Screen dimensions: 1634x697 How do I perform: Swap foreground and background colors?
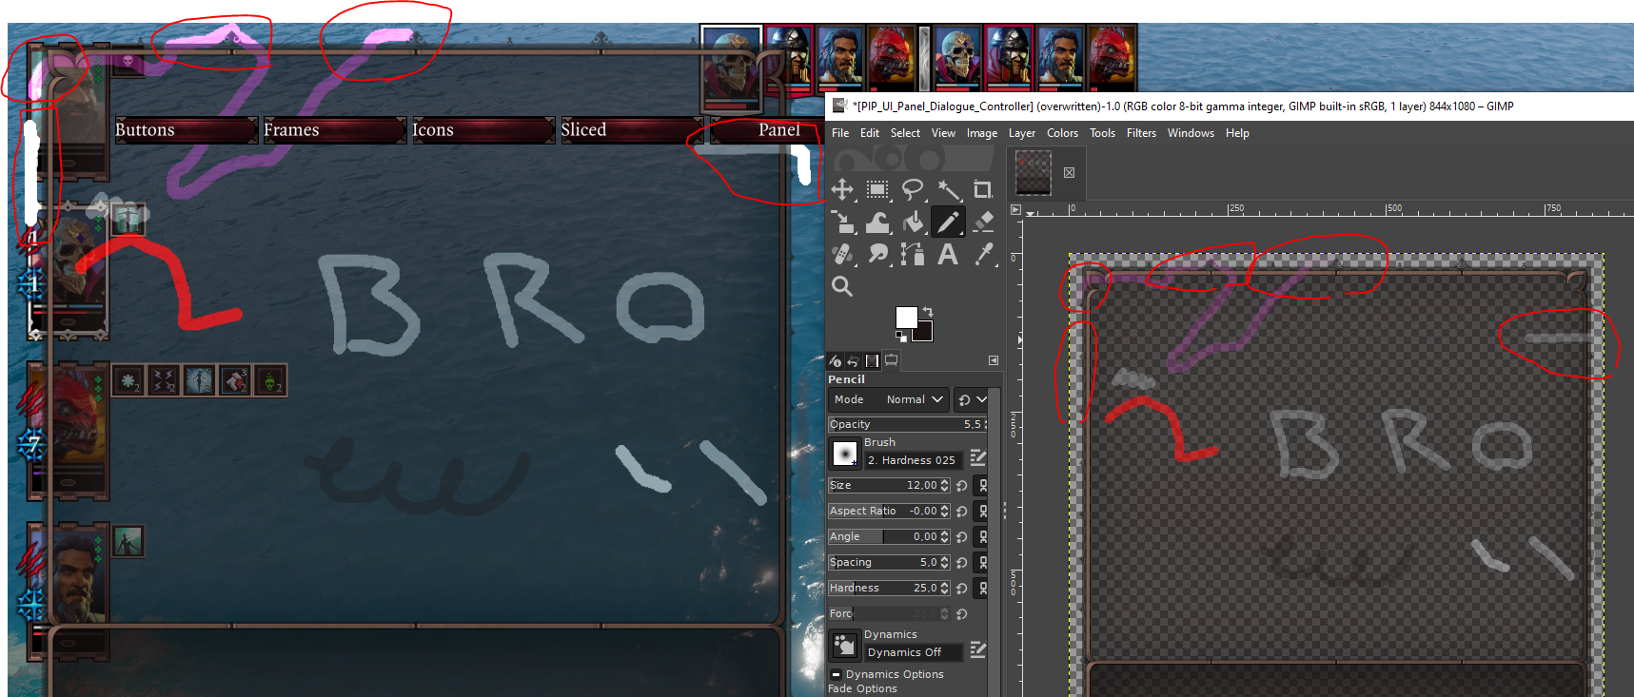(928, 312)
